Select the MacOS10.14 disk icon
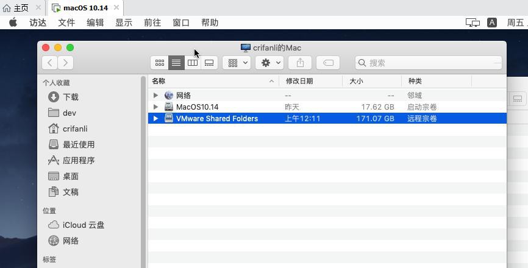This screenshot has height=268, width=528. 169,107
